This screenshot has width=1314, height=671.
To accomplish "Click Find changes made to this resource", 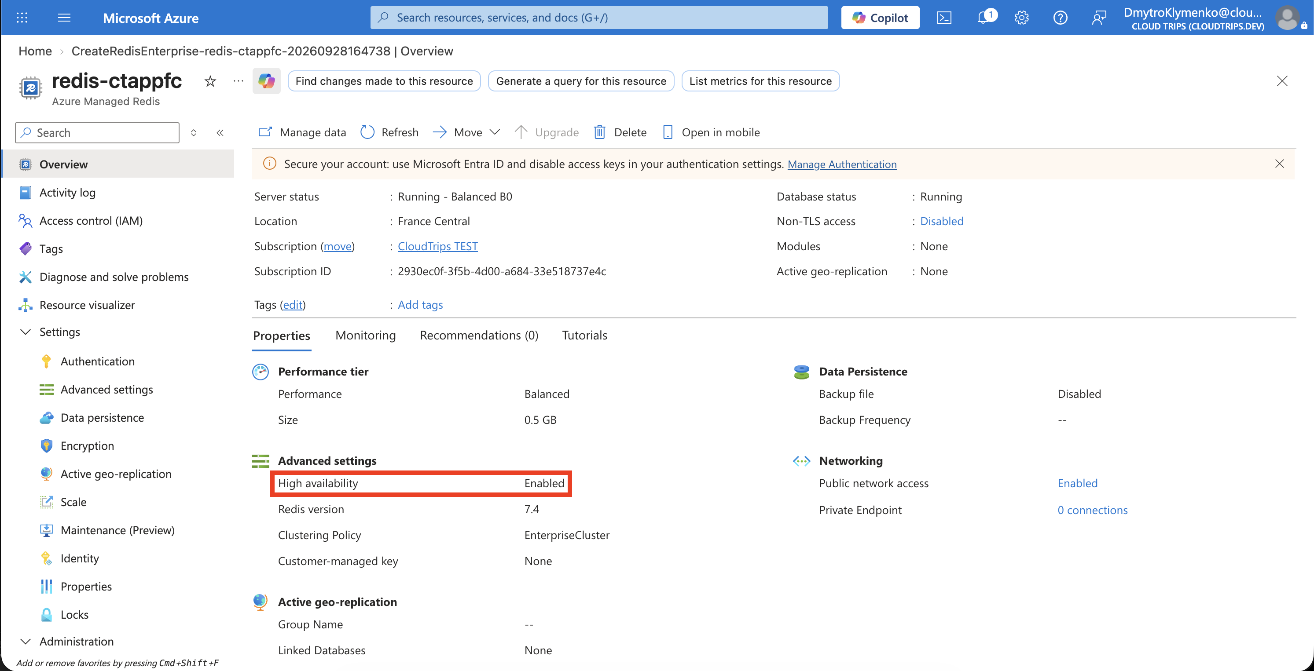I will [384, 81].
